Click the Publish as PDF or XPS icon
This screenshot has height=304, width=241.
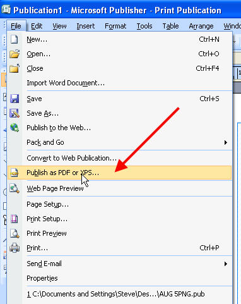pyautogui.click(x=15, y=173)
